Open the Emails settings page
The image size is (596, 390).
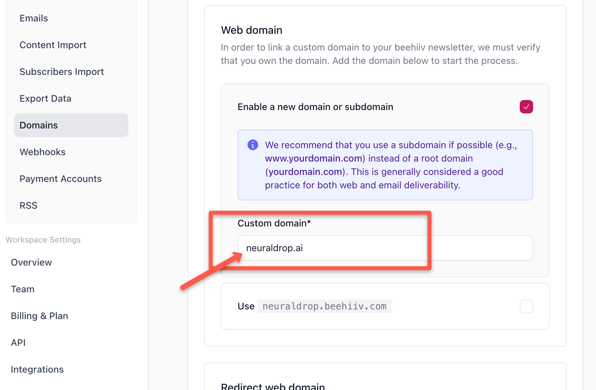point(33,18)
